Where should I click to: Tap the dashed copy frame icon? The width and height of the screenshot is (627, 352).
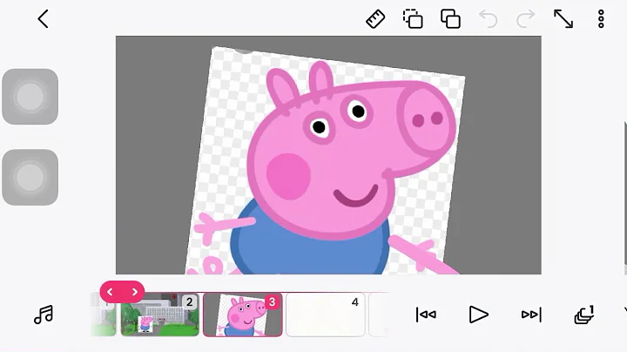click(x=413, y=19)
